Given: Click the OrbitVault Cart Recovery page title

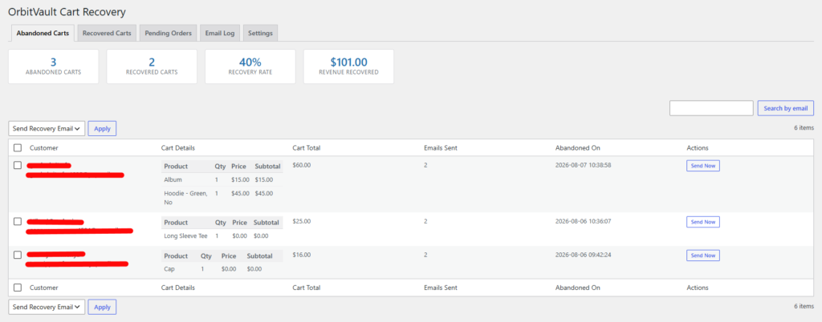Looking at the screenshot, I should [x=67, y=11].
